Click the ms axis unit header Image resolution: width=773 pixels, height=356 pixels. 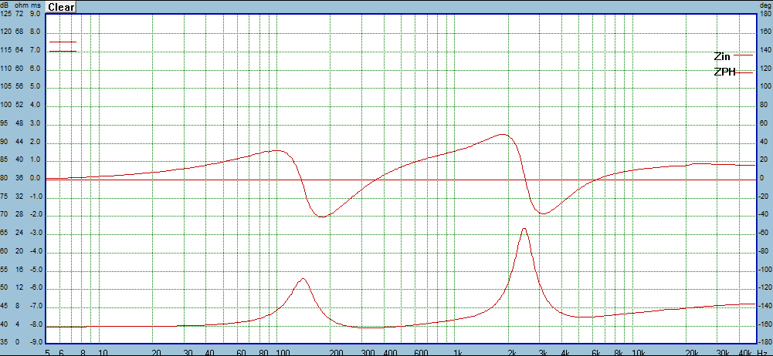pos(35,5)
